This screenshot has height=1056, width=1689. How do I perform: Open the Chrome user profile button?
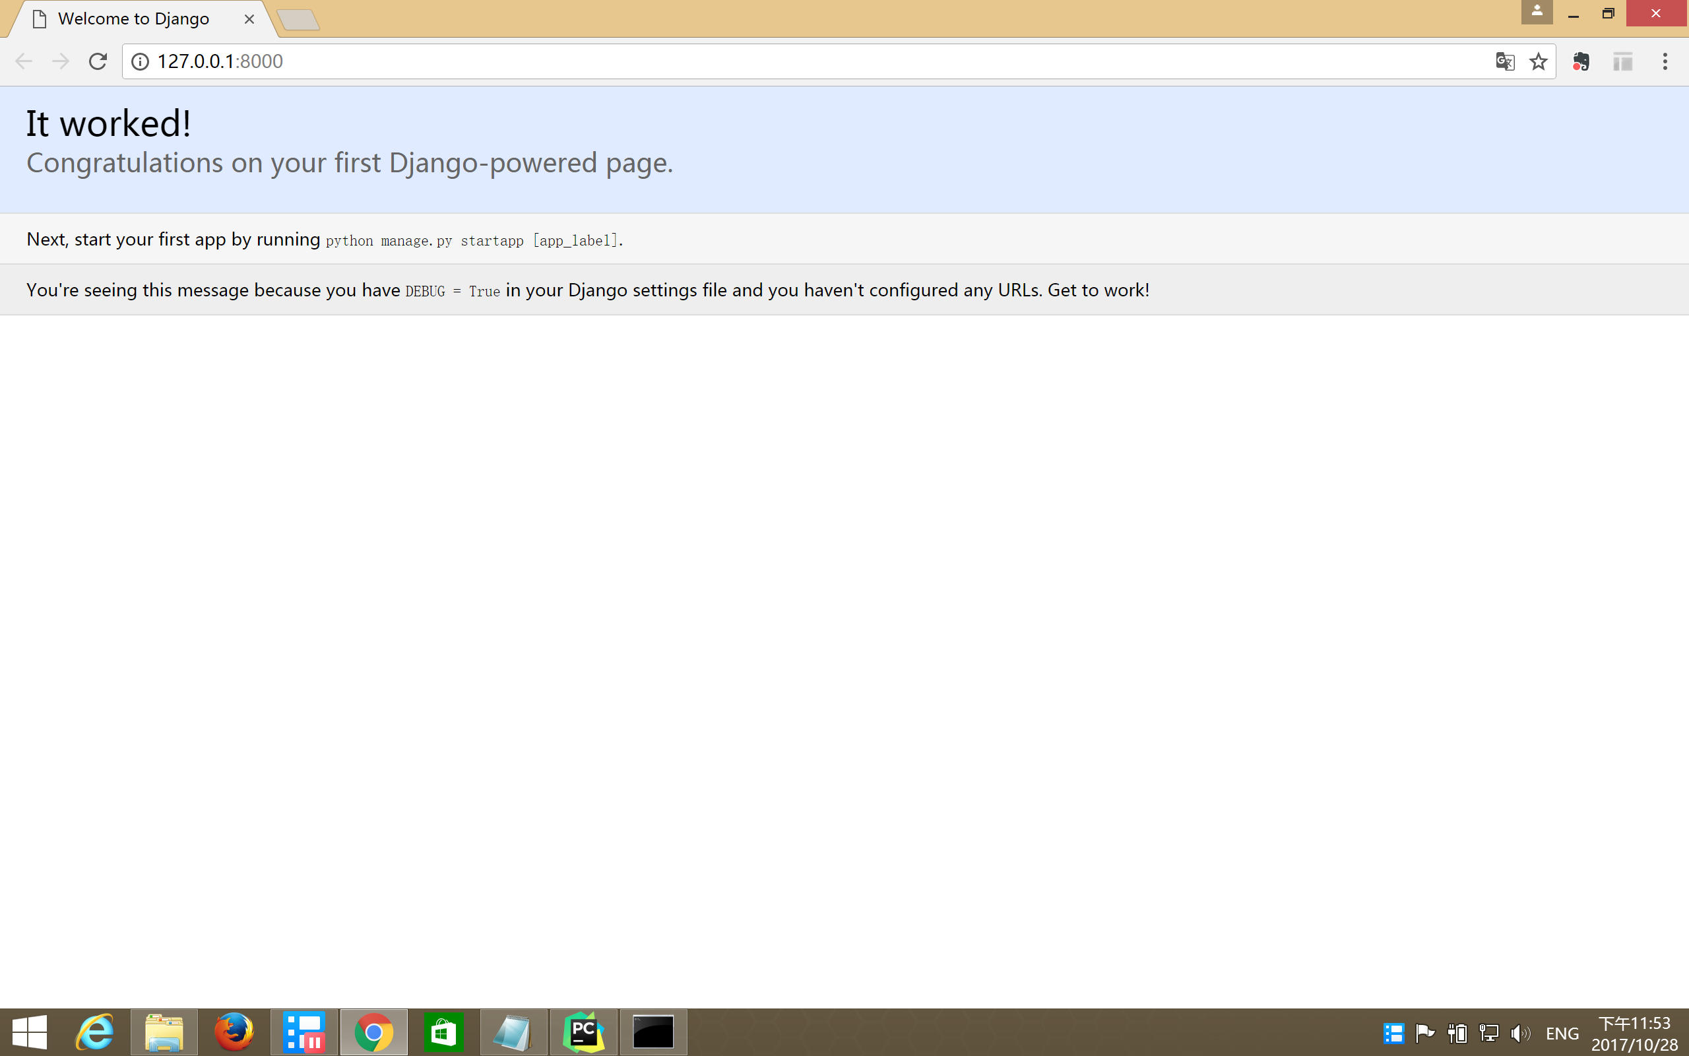point(1537,12)
